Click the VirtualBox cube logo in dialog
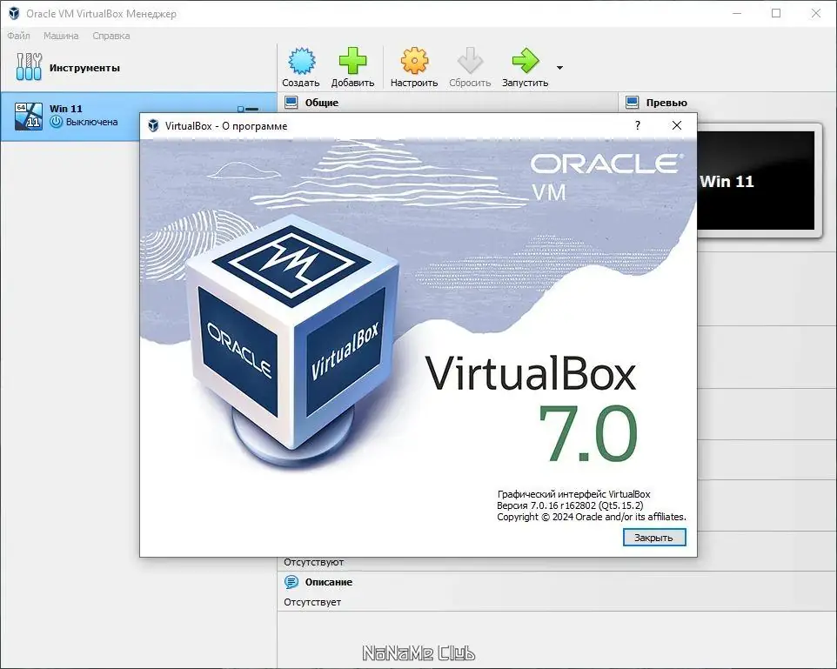This screenshot has height=669, width=837. pyautogui.click(x=292, y=342)
